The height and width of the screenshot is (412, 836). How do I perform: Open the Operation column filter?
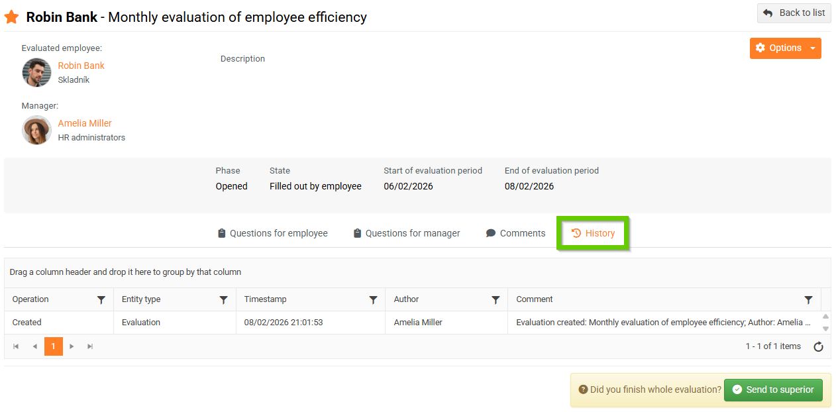[x=101, y=300]
